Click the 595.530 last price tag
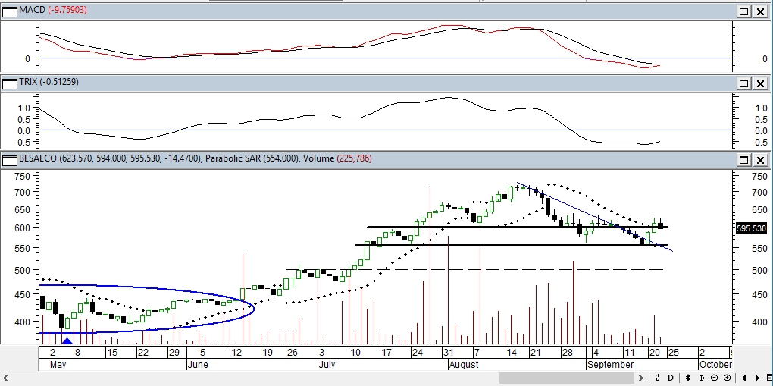This screenshot has height=386, width=773. [751, 228]
